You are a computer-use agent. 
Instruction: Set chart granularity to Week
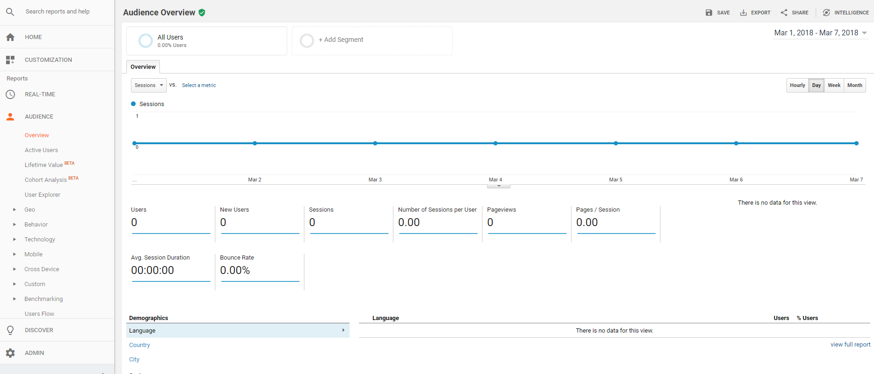coord(834,85)
